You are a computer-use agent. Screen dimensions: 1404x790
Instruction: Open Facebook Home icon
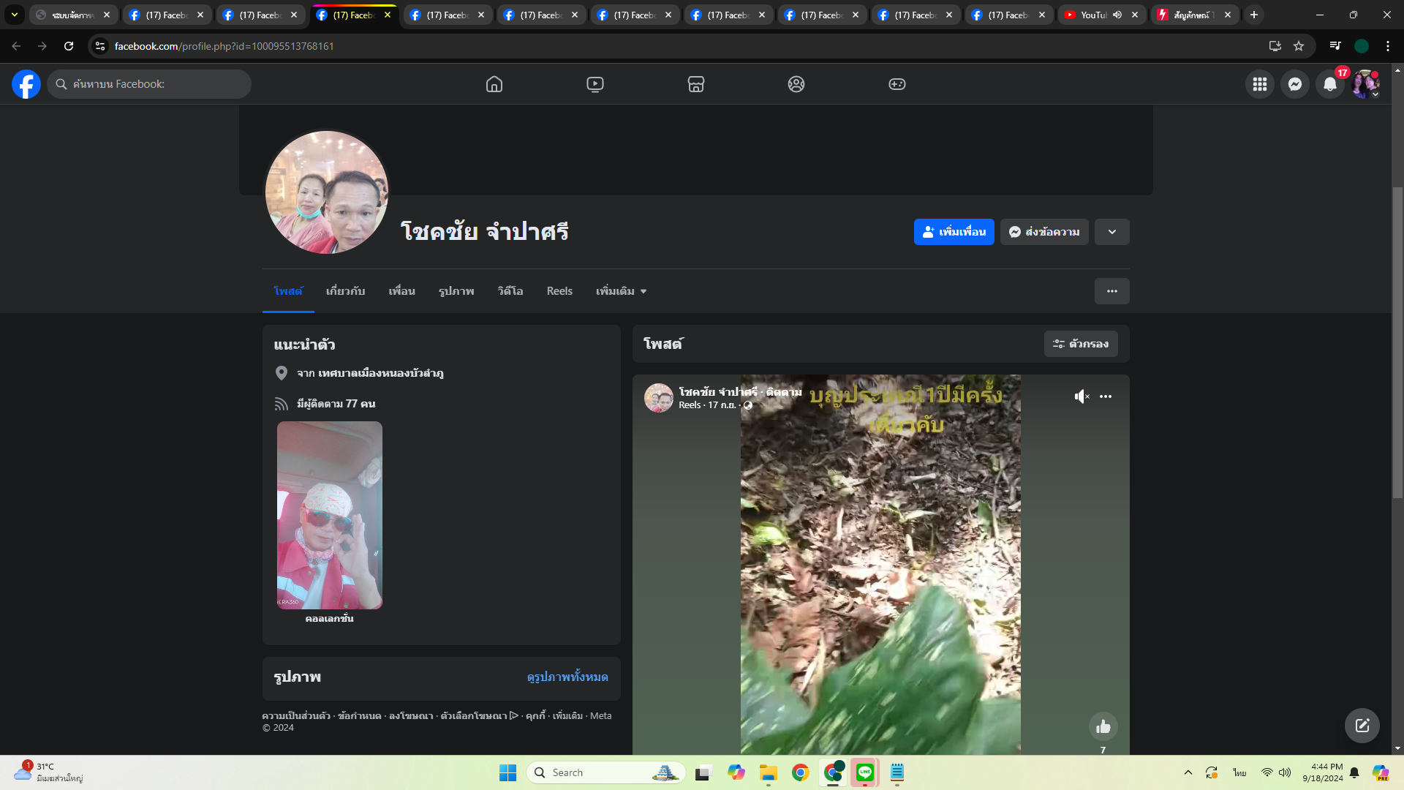(494, 84)
